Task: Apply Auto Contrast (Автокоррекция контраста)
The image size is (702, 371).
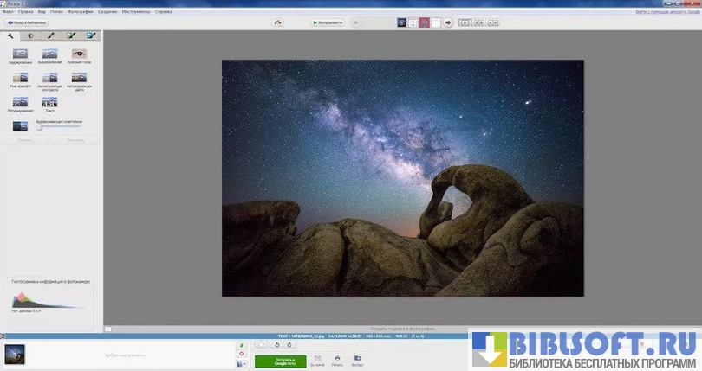Action: 49,79
